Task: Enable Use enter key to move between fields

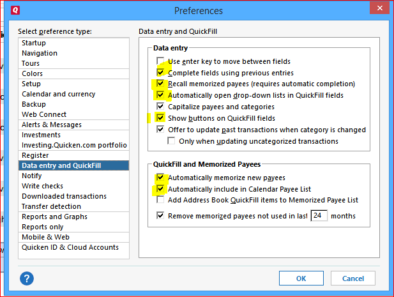Action: point(160,61)
